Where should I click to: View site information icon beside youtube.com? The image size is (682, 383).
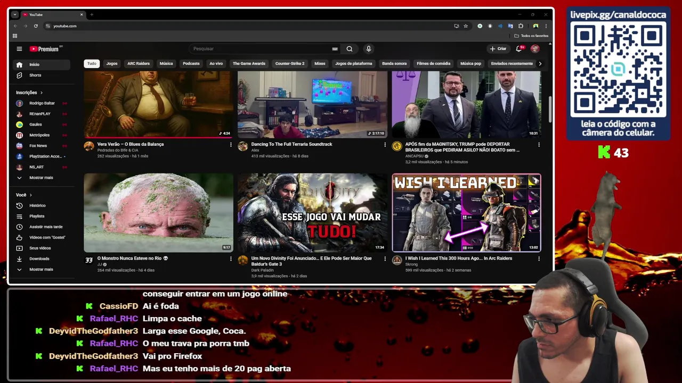[48, 26]
